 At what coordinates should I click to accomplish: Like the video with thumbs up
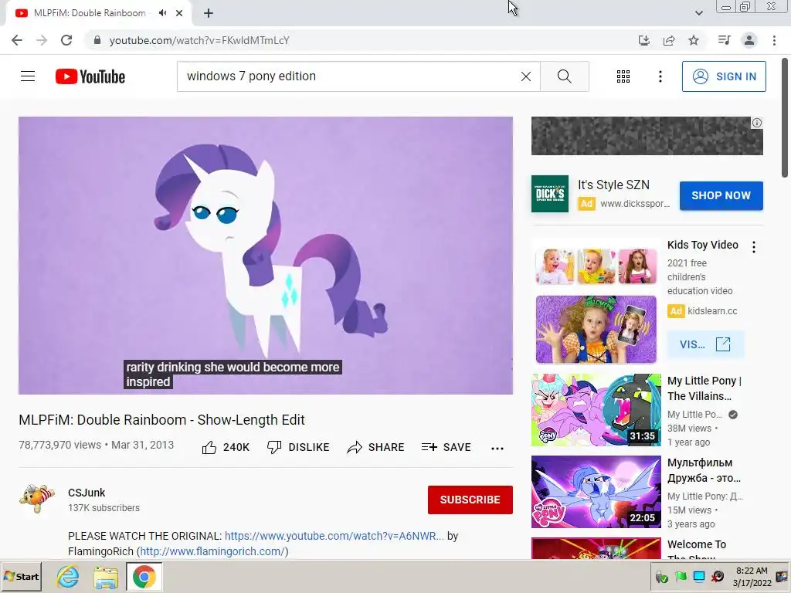(x=226, y=447)
